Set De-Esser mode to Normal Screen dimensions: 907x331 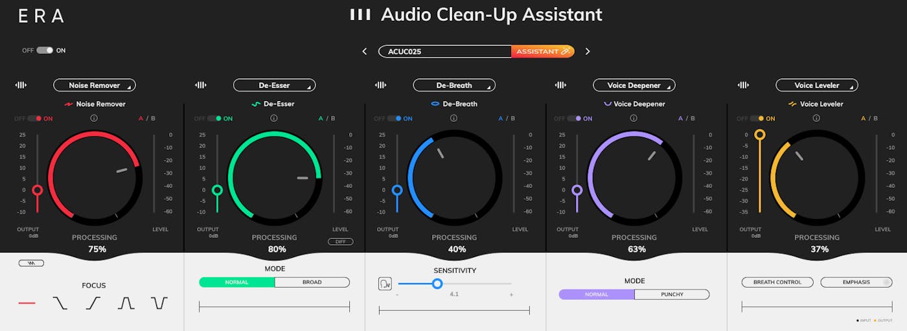(237, 282)
